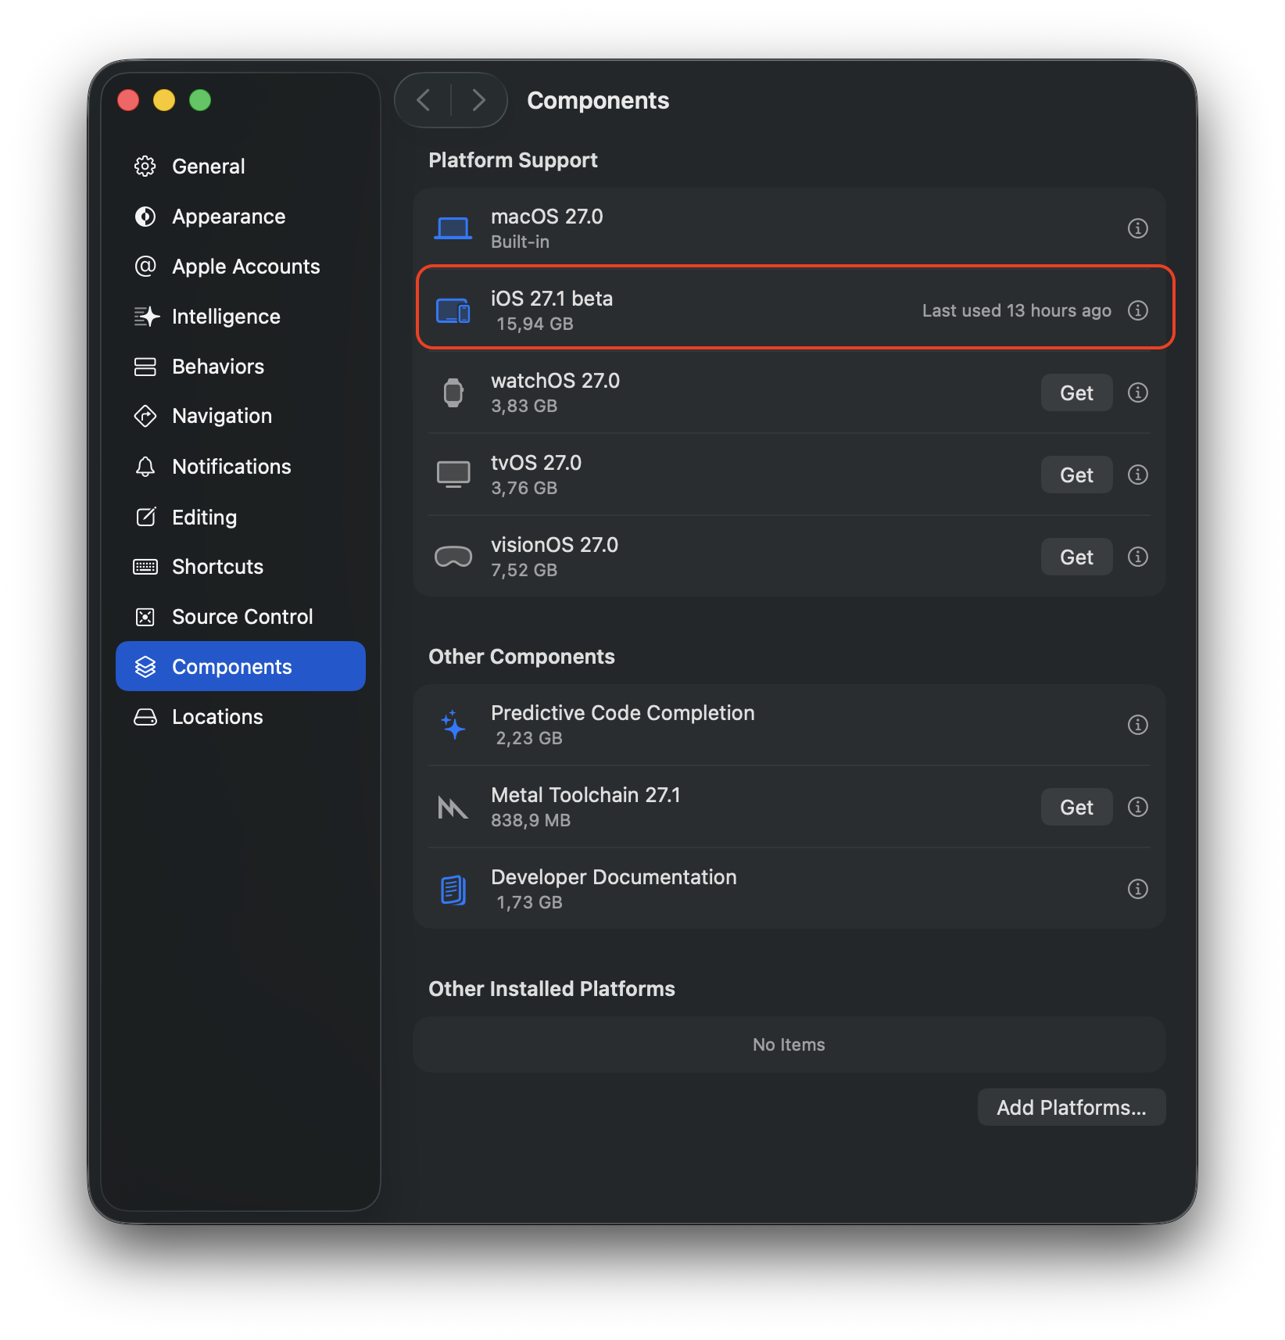Image resolution: width=1285 pixels, height=1340 pixels.
Task: Click the Last used 13 hours ago text
Action: pyautogui.click(x=1016, y=310)
